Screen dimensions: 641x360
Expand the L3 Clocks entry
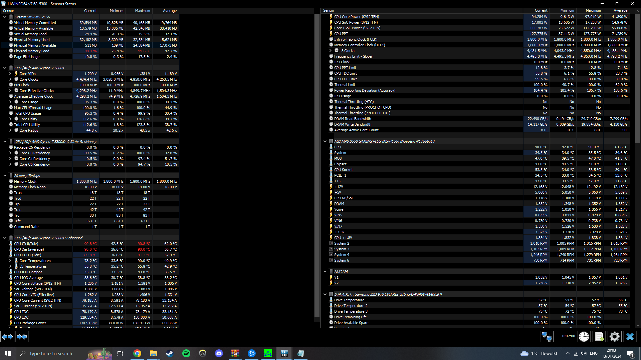point(331,51)
